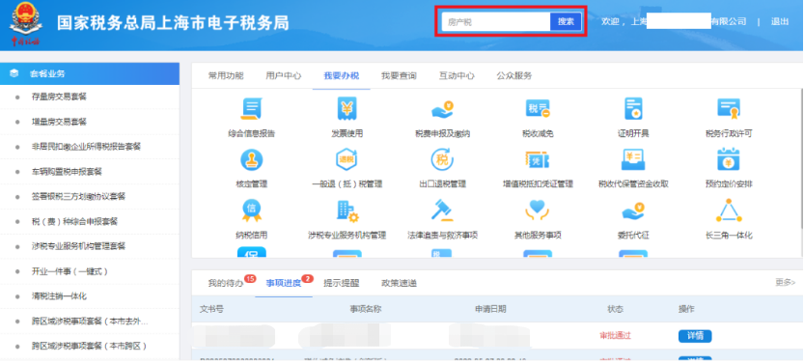Select 法律追责与救济事项 gavel icon

[x=442, y=210]
